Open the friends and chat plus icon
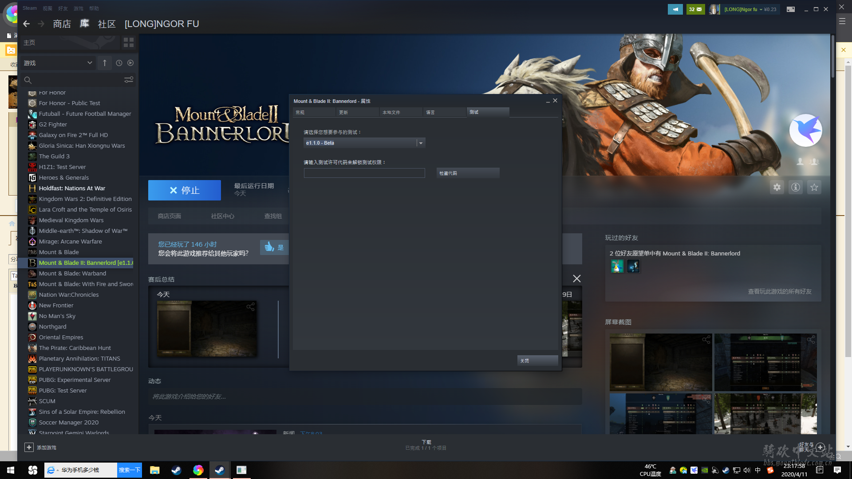852x479 pixels. click(x=820, y=447)
